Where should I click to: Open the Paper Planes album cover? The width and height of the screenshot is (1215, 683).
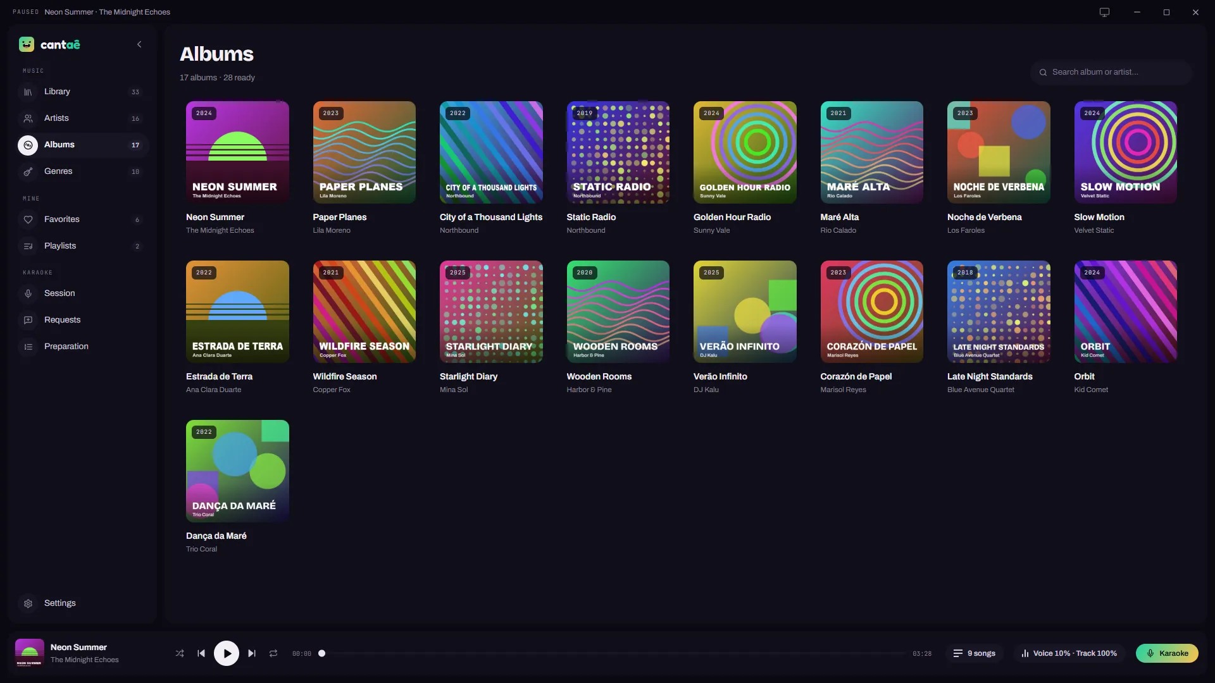pos(364,152)
